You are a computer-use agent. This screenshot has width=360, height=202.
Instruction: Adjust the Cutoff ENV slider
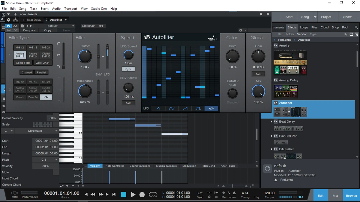pyautogui.click(x=98, y=56)
